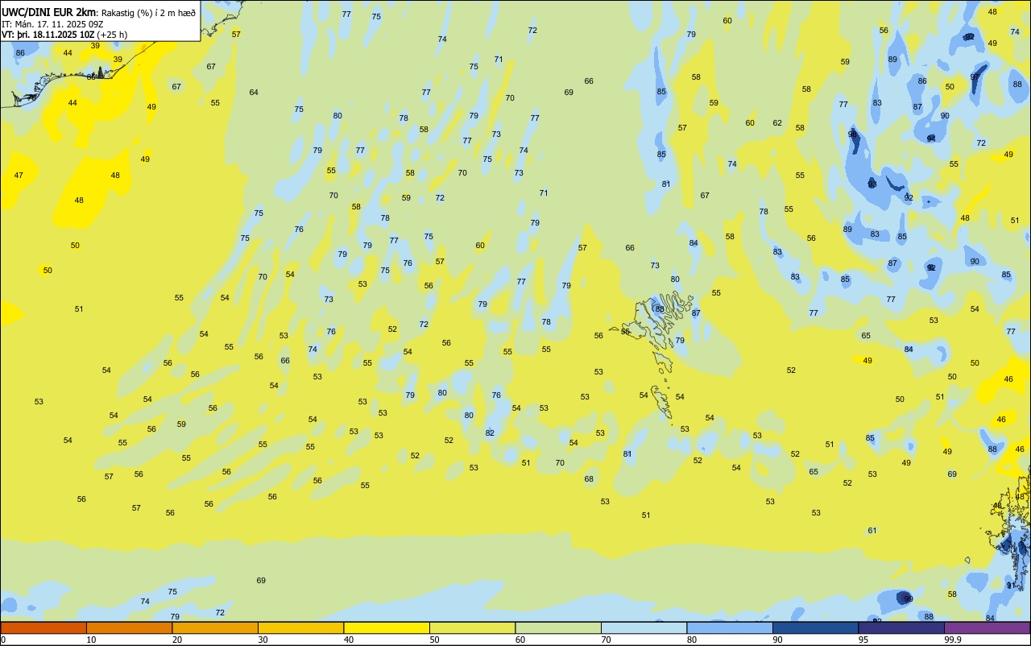The width and height of the screenshot is (1031, 646).
Task: Click the dark blue 90–95 legend swatch
Action: pos(815,627)
